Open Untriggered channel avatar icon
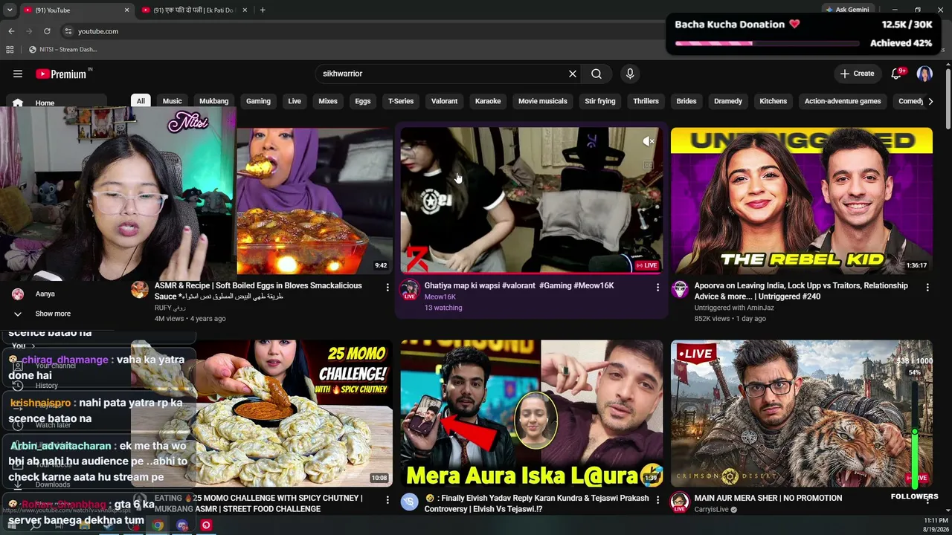The width and height of the screenshot is (952, 535). tap(679, 290)
